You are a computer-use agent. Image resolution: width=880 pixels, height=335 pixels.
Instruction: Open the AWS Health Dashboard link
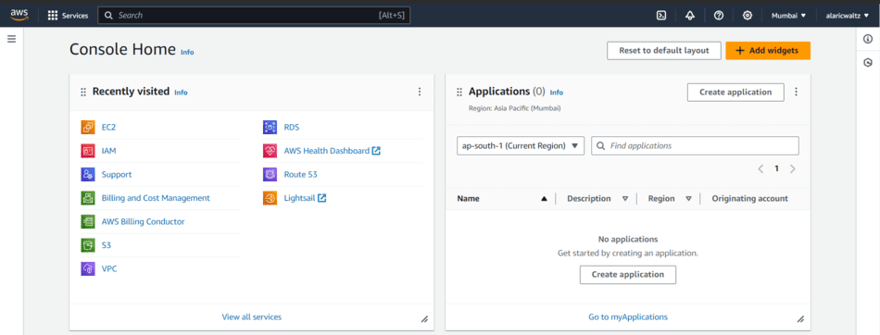[332, 151]
